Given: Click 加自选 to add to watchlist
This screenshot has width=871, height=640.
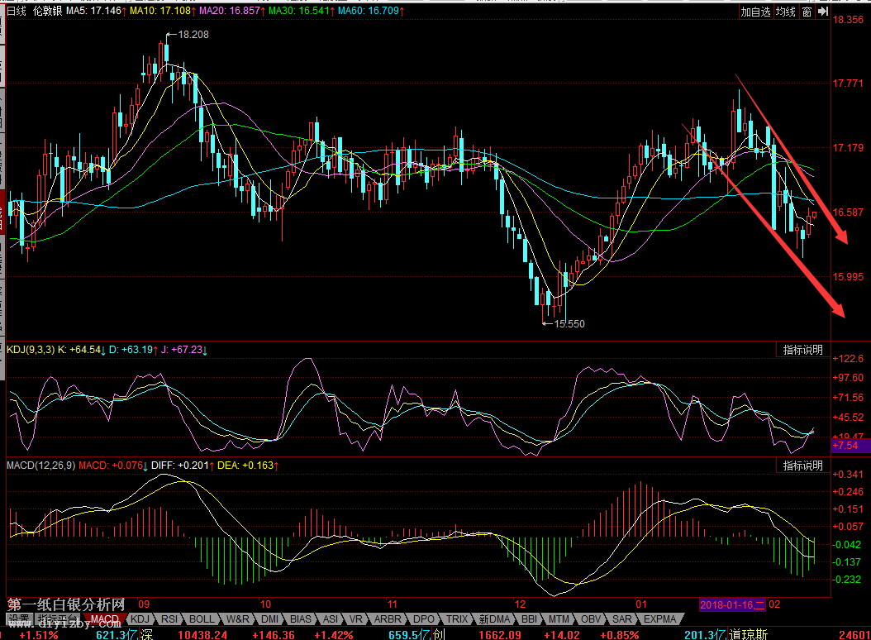Looking at the screenshot, I should tap(755, 12).
